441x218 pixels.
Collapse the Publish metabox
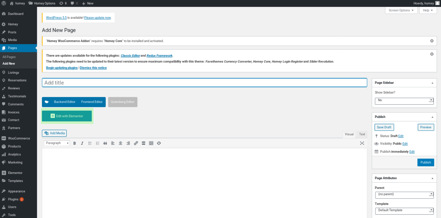click(432, 117)
